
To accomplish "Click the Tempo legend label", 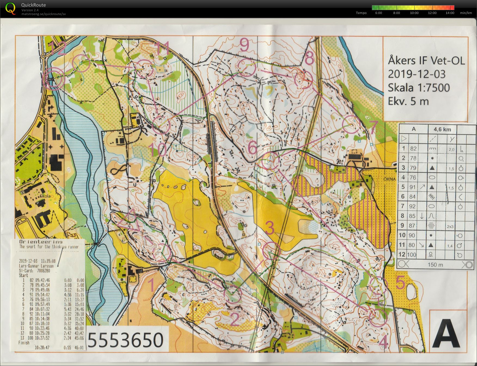I will tap(361, 13).
